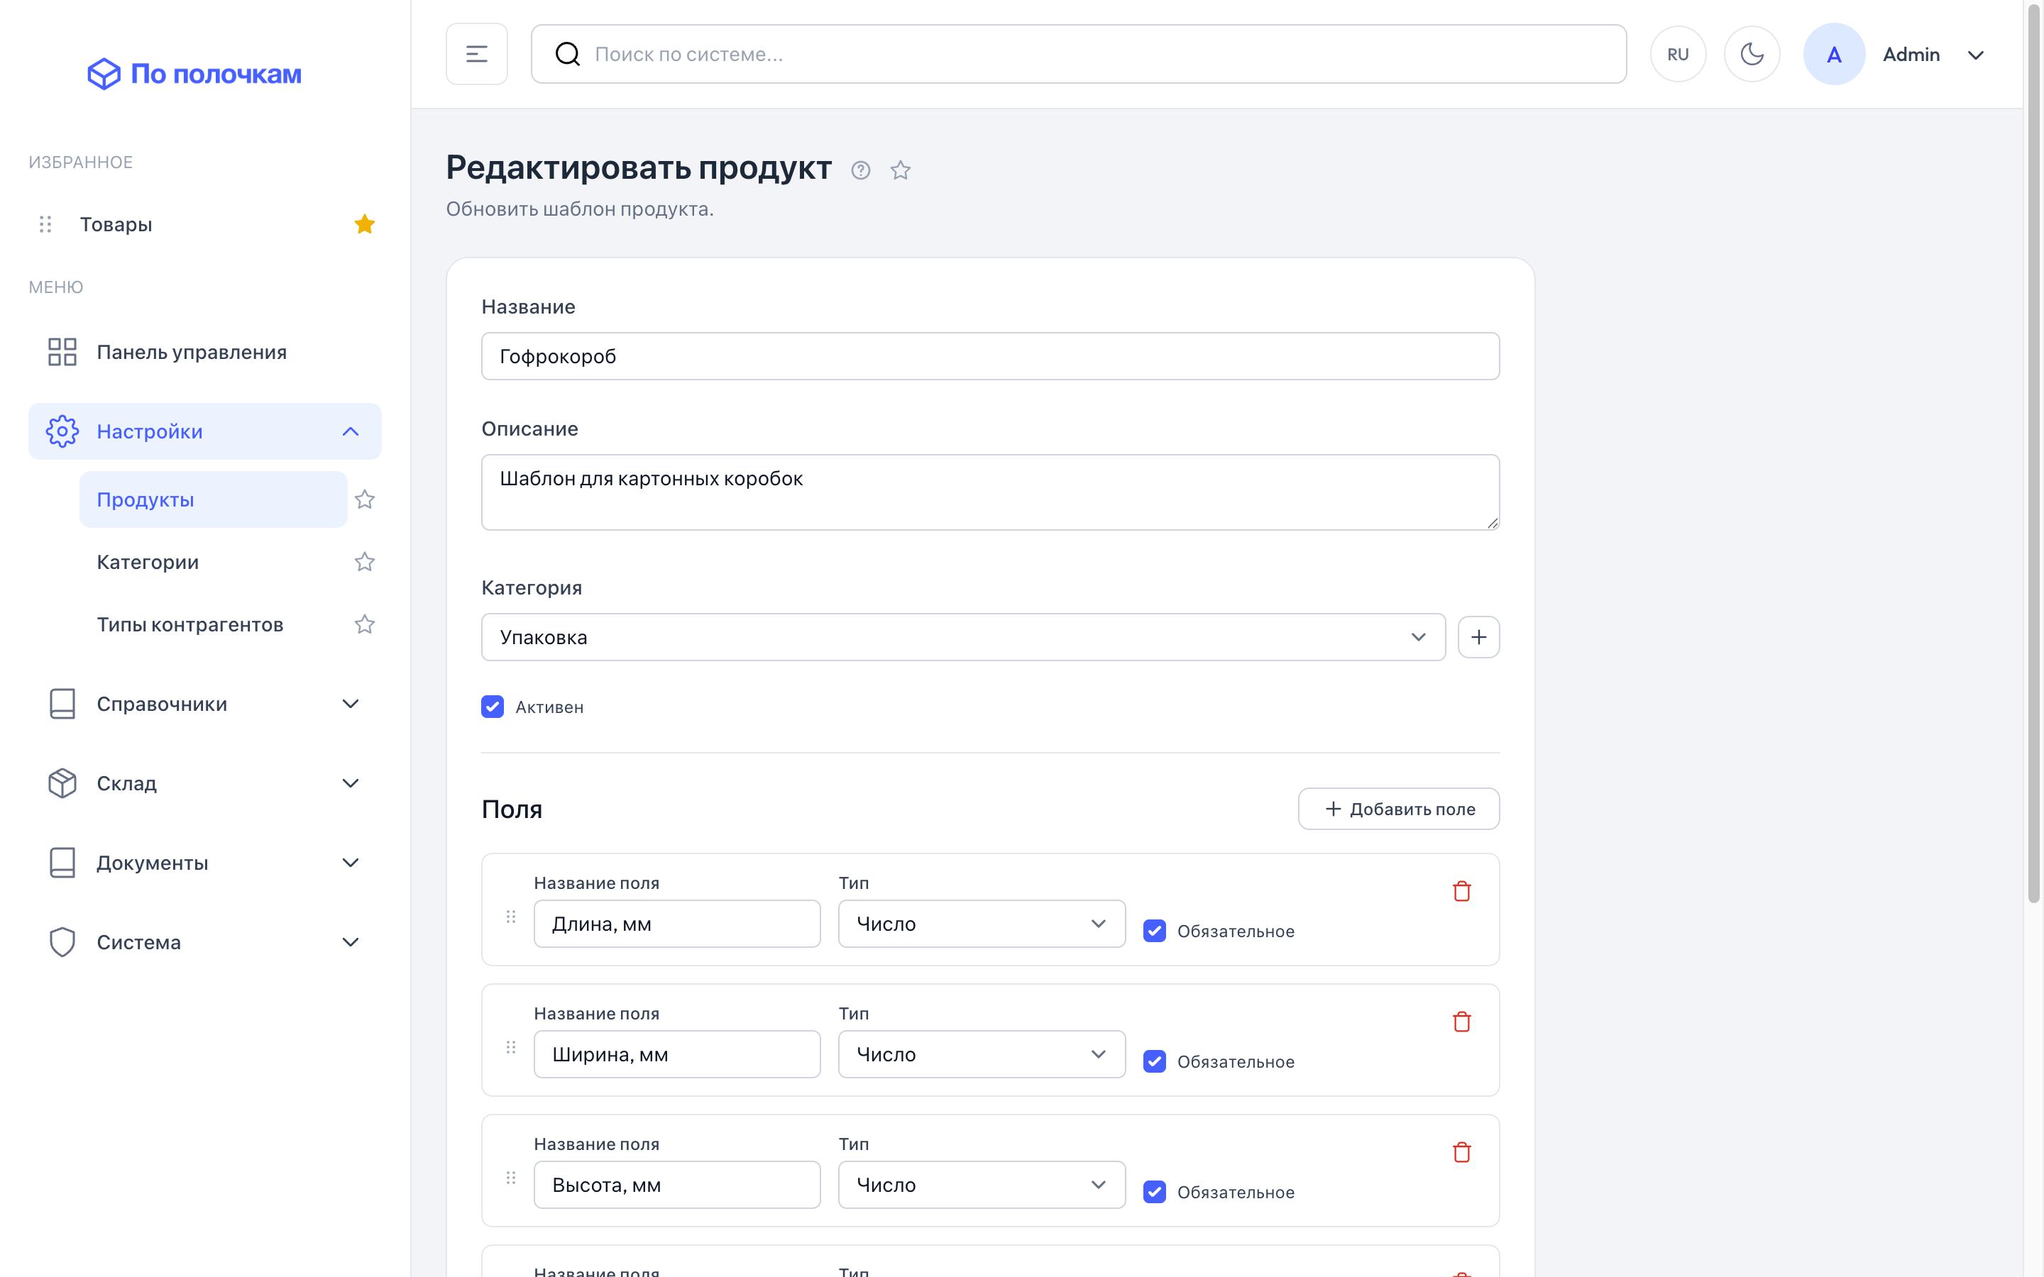The height and width of the screenshot is (1277, 2044).
Task: Favorite the Категории menu item star
Action: [365, 562]
